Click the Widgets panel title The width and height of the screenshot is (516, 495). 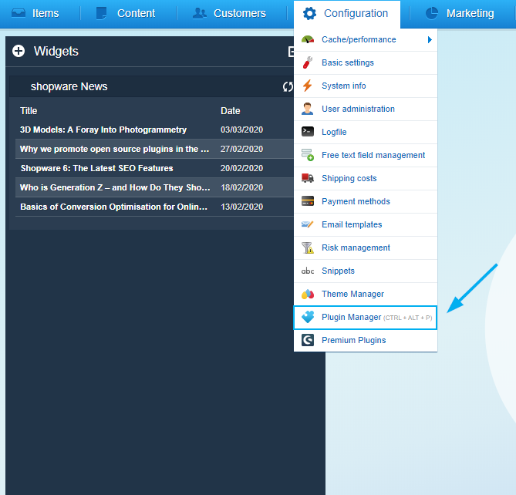pos(56,52)
